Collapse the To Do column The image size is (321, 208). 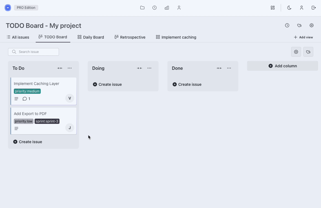pos(60,68)
